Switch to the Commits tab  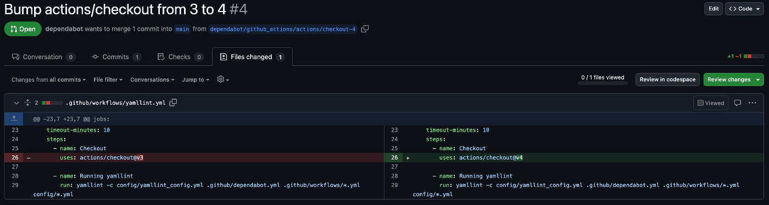(x=116, y=57)
